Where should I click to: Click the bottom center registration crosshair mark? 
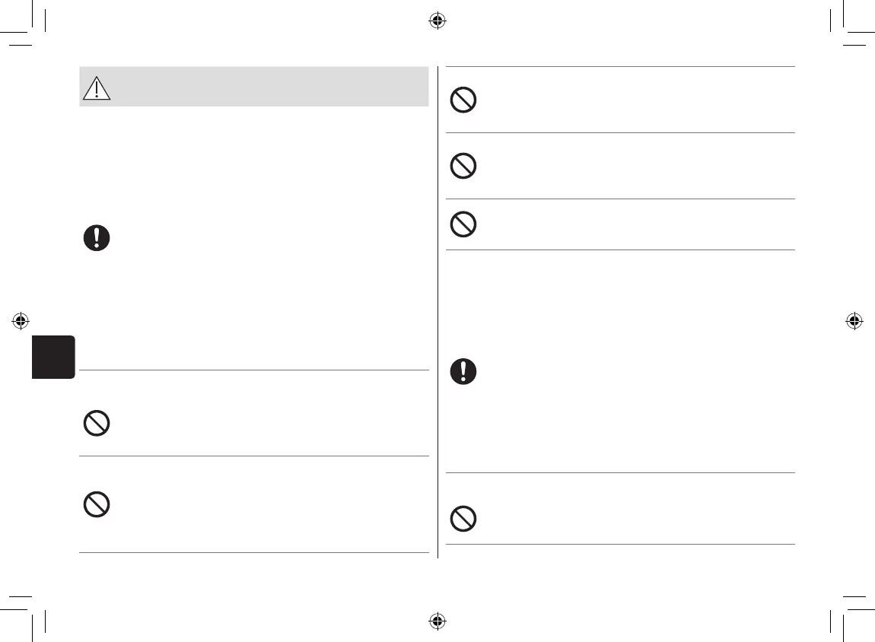437,621
